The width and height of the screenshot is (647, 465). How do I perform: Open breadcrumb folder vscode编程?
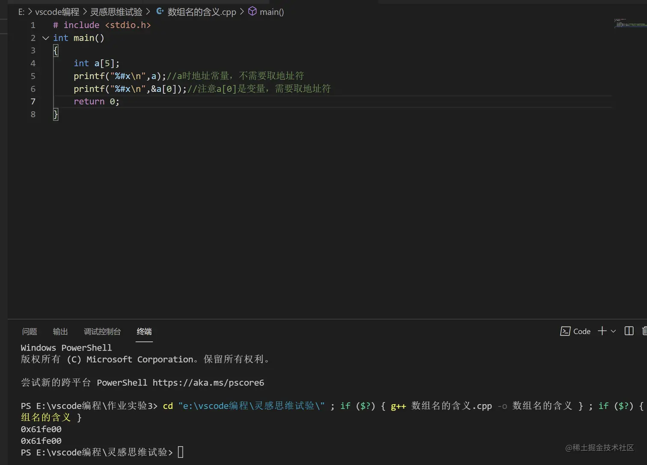pos(57,12)
